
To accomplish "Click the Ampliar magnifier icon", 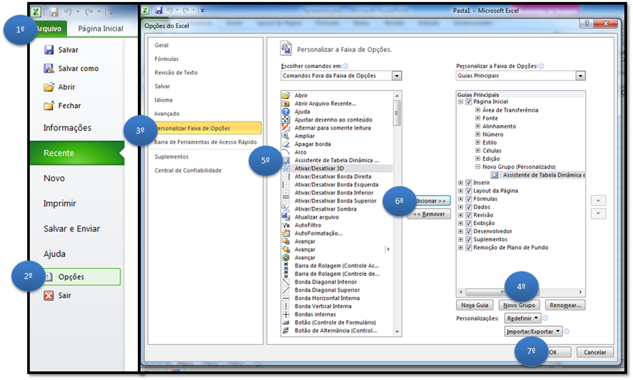I will point(286,136).
